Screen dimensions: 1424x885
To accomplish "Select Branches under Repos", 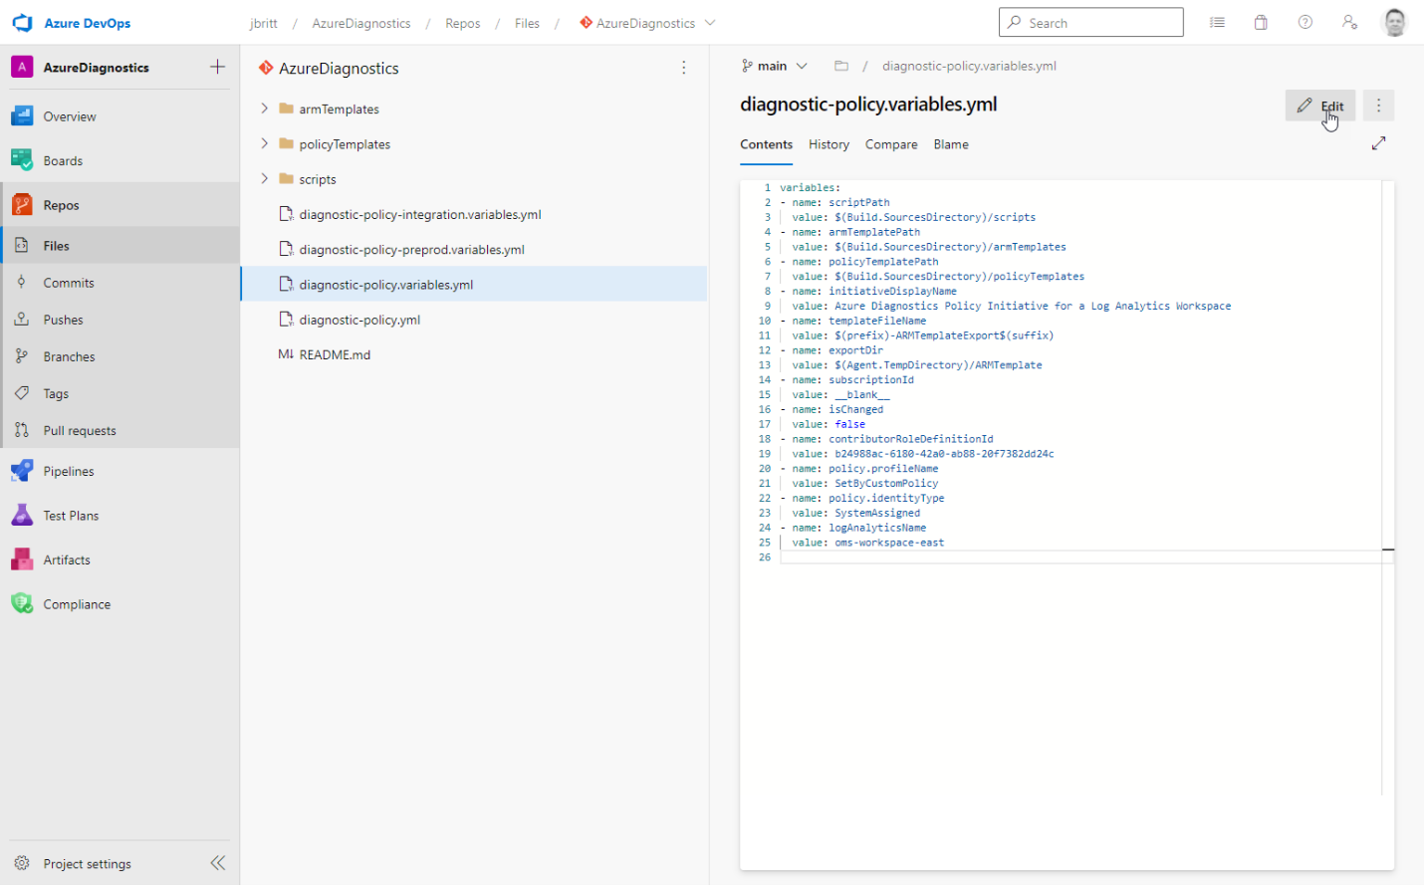I will click(119, 356).
